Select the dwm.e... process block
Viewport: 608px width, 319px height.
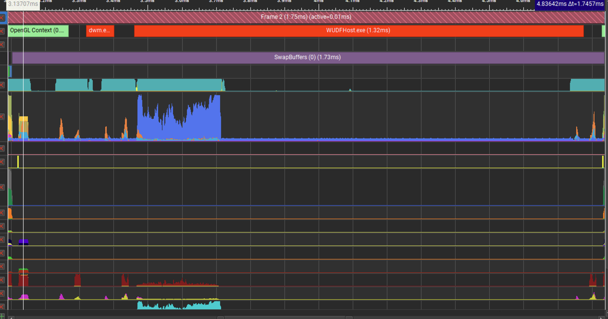click(100, 30)
